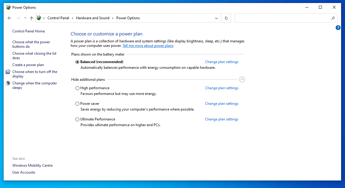Change plan settings for Power saver
The image size is (345, 188).
(221, 104)
